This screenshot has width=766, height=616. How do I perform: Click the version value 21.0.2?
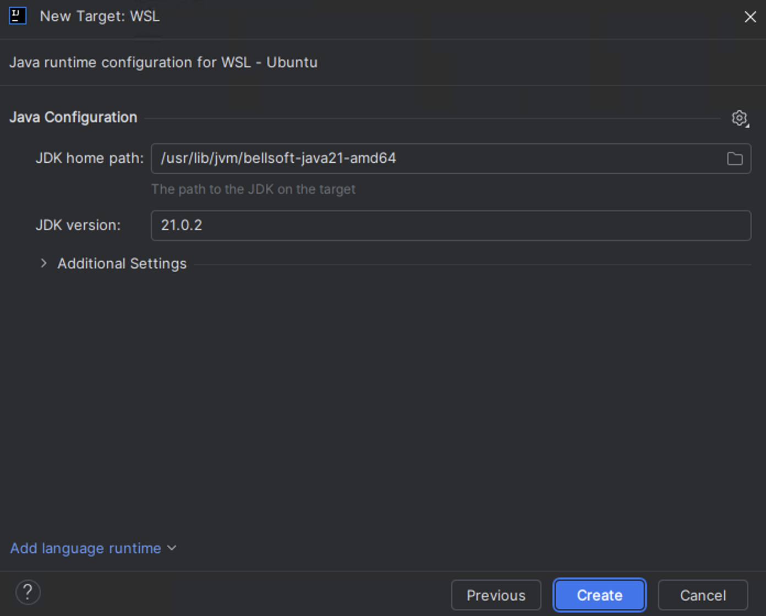181,226
